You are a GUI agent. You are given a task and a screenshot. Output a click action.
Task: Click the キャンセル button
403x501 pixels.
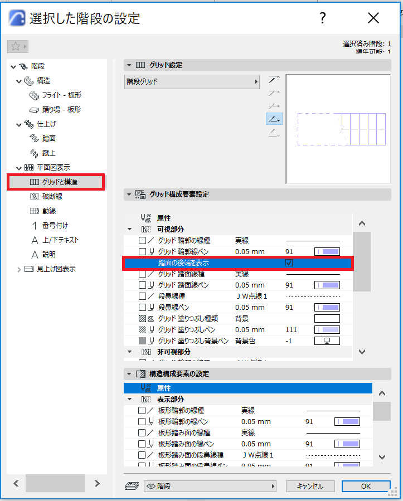coord(310,487)
